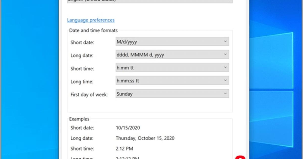Select the 'h:mm:ss tt' long time value
The width and height of the screenshot is (303, 159).
click(128, 81)
